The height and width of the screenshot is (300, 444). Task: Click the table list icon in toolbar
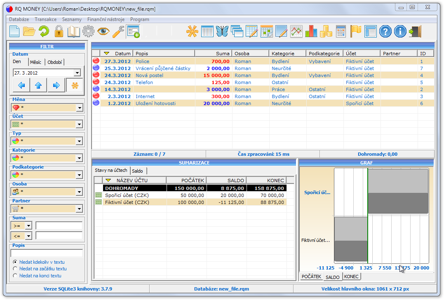pyautogui.click(x=207, y=31)
